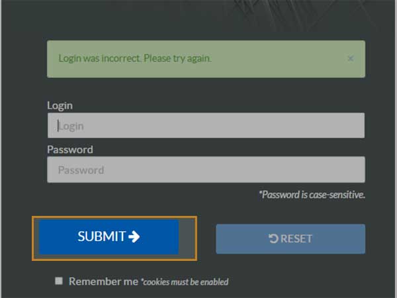Click the 'cookies must be enabled' note
This screenshot has height=298, width=397.
pos(185,282)
